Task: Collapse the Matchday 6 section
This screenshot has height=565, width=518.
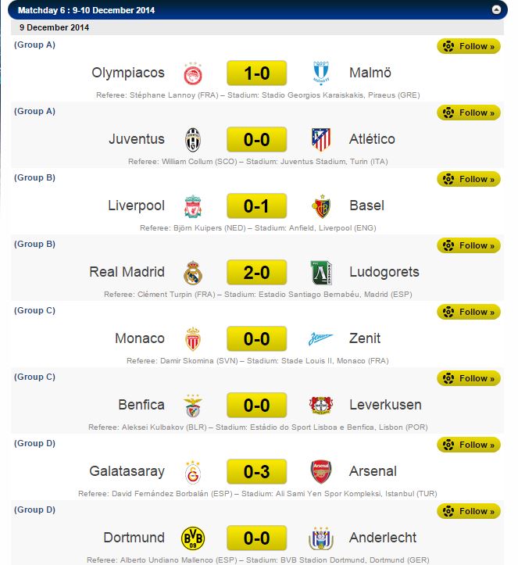Action: pyautogui.click(x=496, y=10)
